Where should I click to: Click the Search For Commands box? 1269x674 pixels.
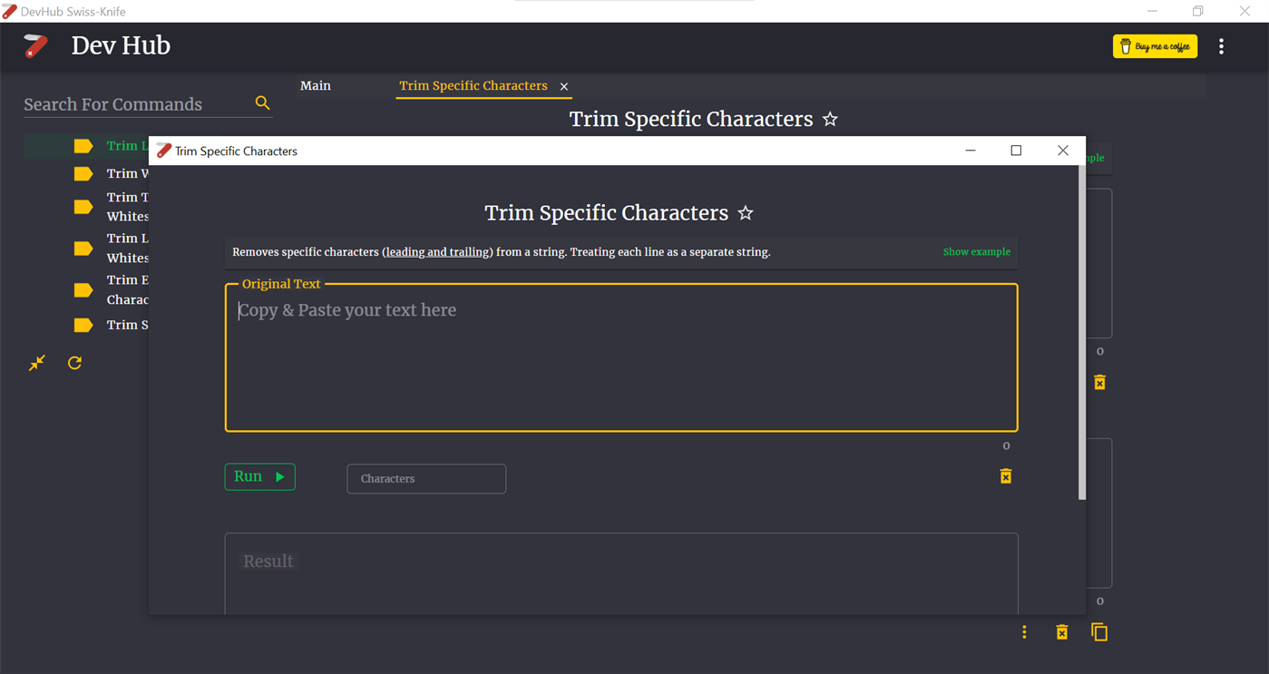point(136,104)
